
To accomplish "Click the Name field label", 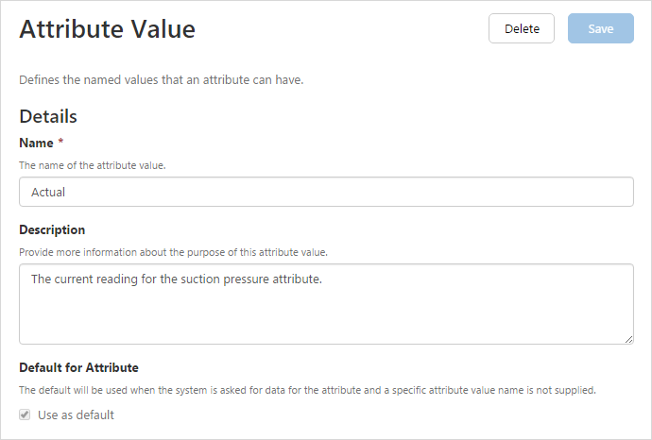I will [x=35, y=143].
